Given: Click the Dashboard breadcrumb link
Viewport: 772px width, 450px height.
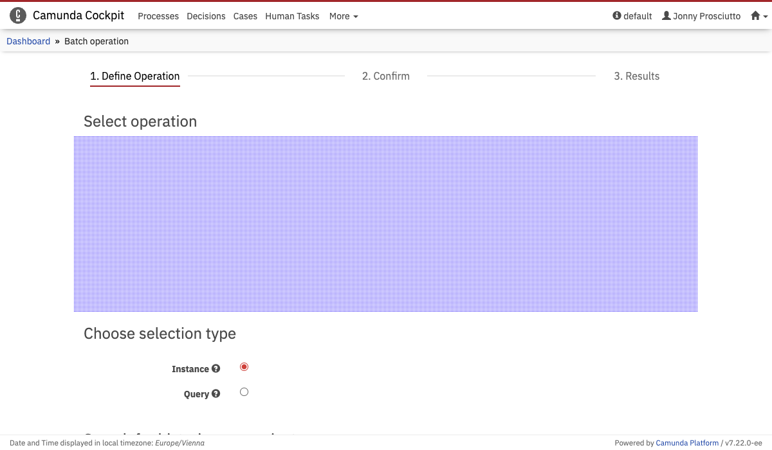Looking at the screenshot, I should tap(28, 41).
